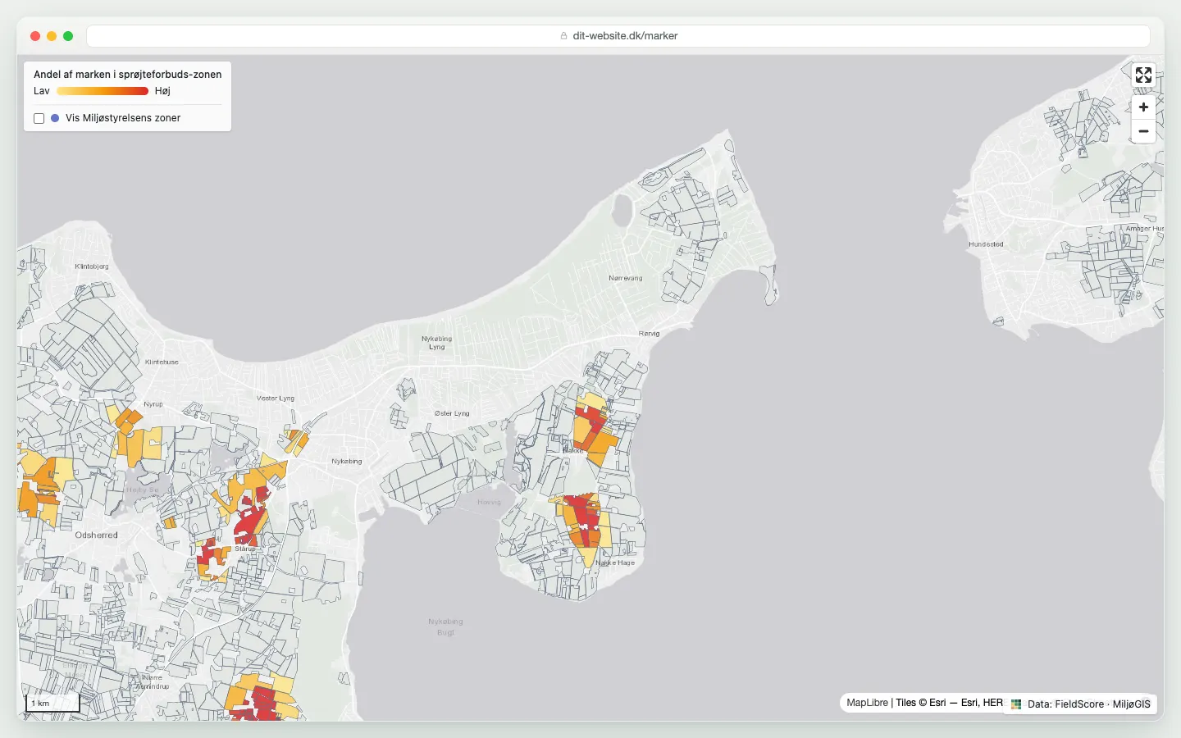The height and width of the screenshot is (738, 1181).
Task: Click the 'Data: FieldScore · MiljøGIS' credit
Action: point(1088,704)
